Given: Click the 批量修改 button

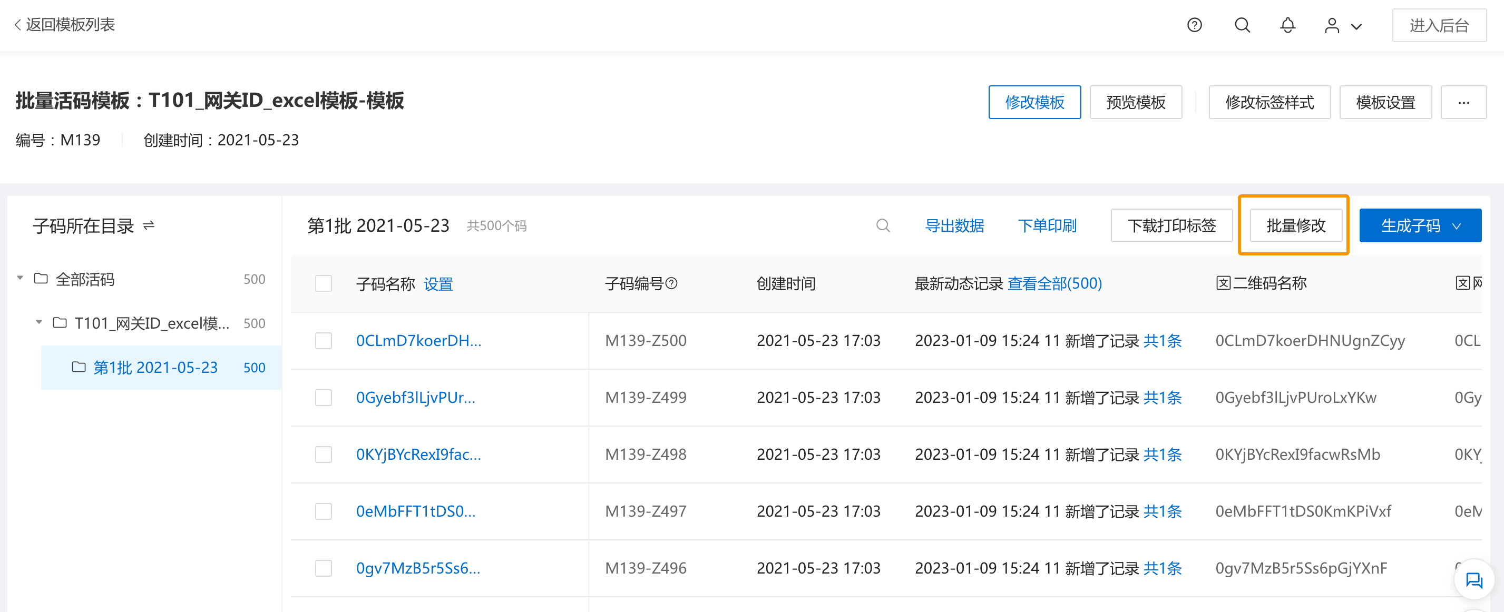Looking at the screenshot, I should (1295, 225).
